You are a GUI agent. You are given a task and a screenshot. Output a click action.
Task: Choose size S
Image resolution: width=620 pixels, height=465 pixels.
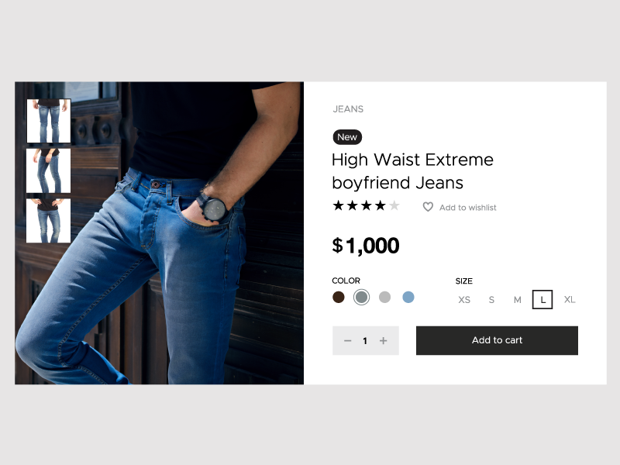(491, 300)
